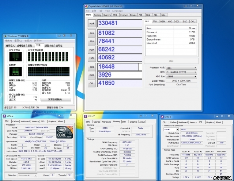Image resolution: width=234 pixels, height=181 pixels.
Task: Run the MEM benchmark button
Action: (92, 50)
